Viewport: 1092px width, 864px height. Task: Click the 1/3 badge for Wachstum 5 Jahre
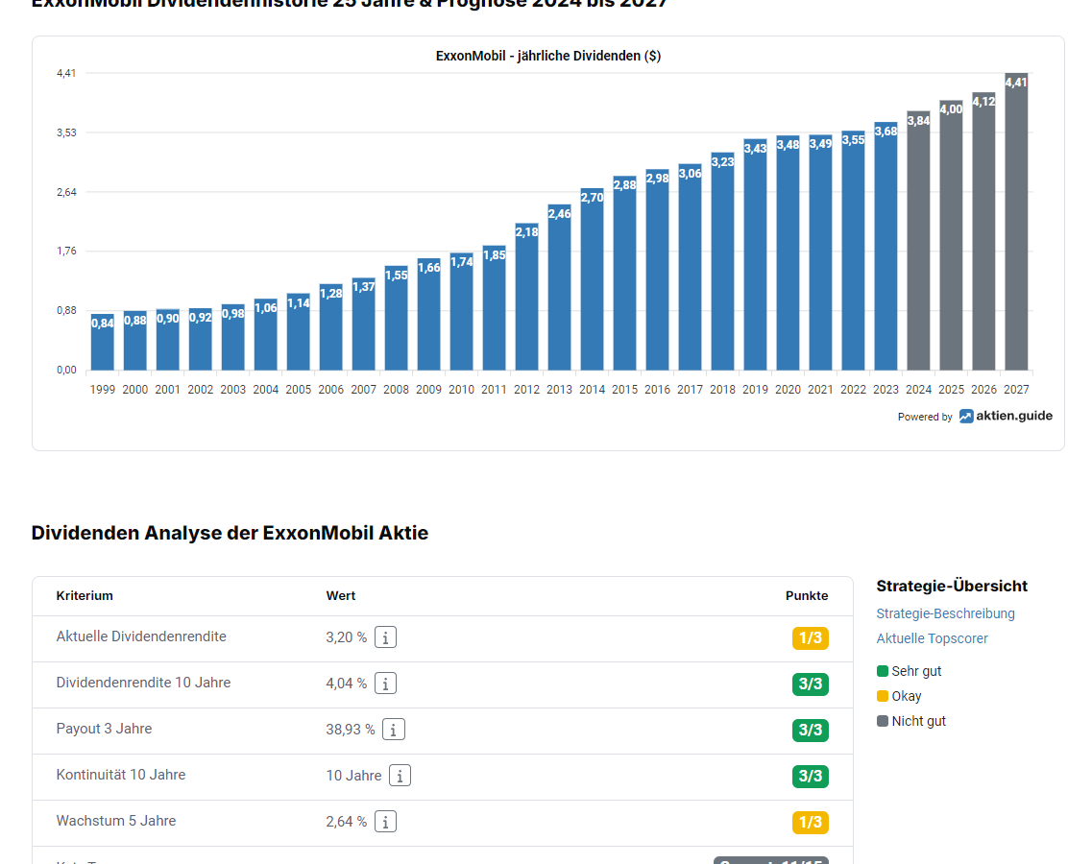tap(810, 822)
